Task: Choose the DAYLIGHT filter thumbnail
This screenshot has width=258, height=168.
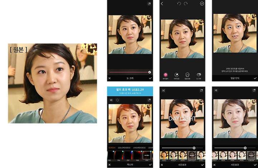Action: pyautogui.click(x=192, y=155)
